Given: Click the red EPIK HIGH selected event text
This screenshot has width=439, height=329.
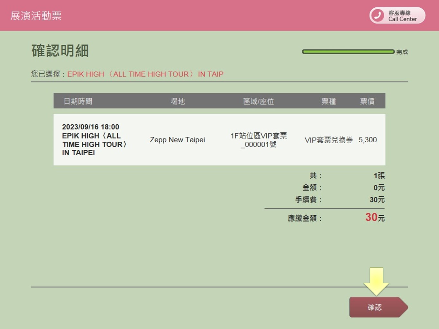Looking at the screenshot, I should click(145, 74).
